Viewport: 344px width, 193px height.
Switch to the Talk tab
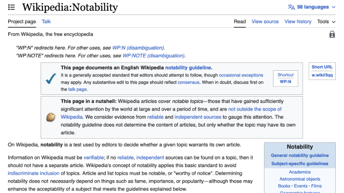[46, 21]
